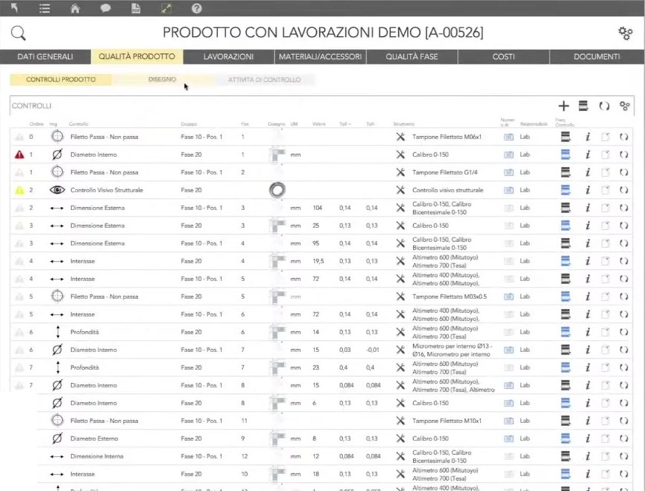This screenshot has width=645, height=491.
Task: Open Dati Generali tab
Action: [x=45, y=57]
